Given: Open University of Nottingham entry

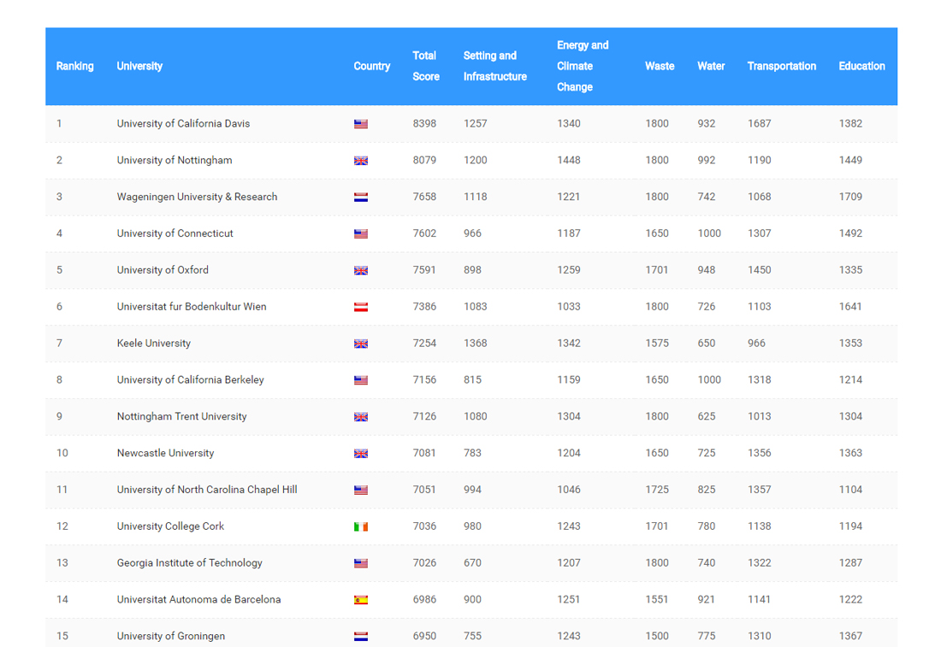Looking at the screenshot, I should coord(174,160).
